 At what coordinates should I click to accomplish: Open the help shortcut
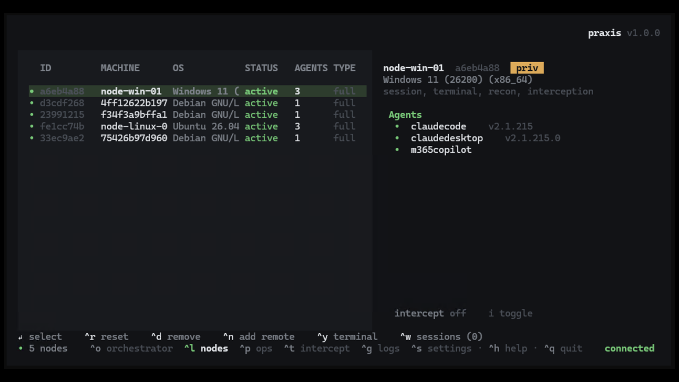[508, 349]
